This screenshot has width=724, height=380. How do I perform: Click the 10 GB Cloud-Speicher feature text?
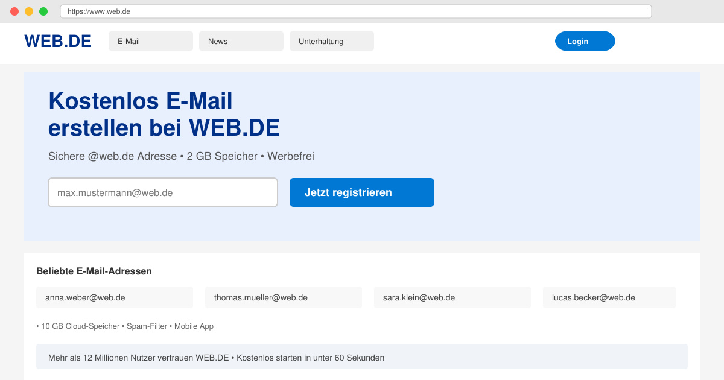pos(125,326)
